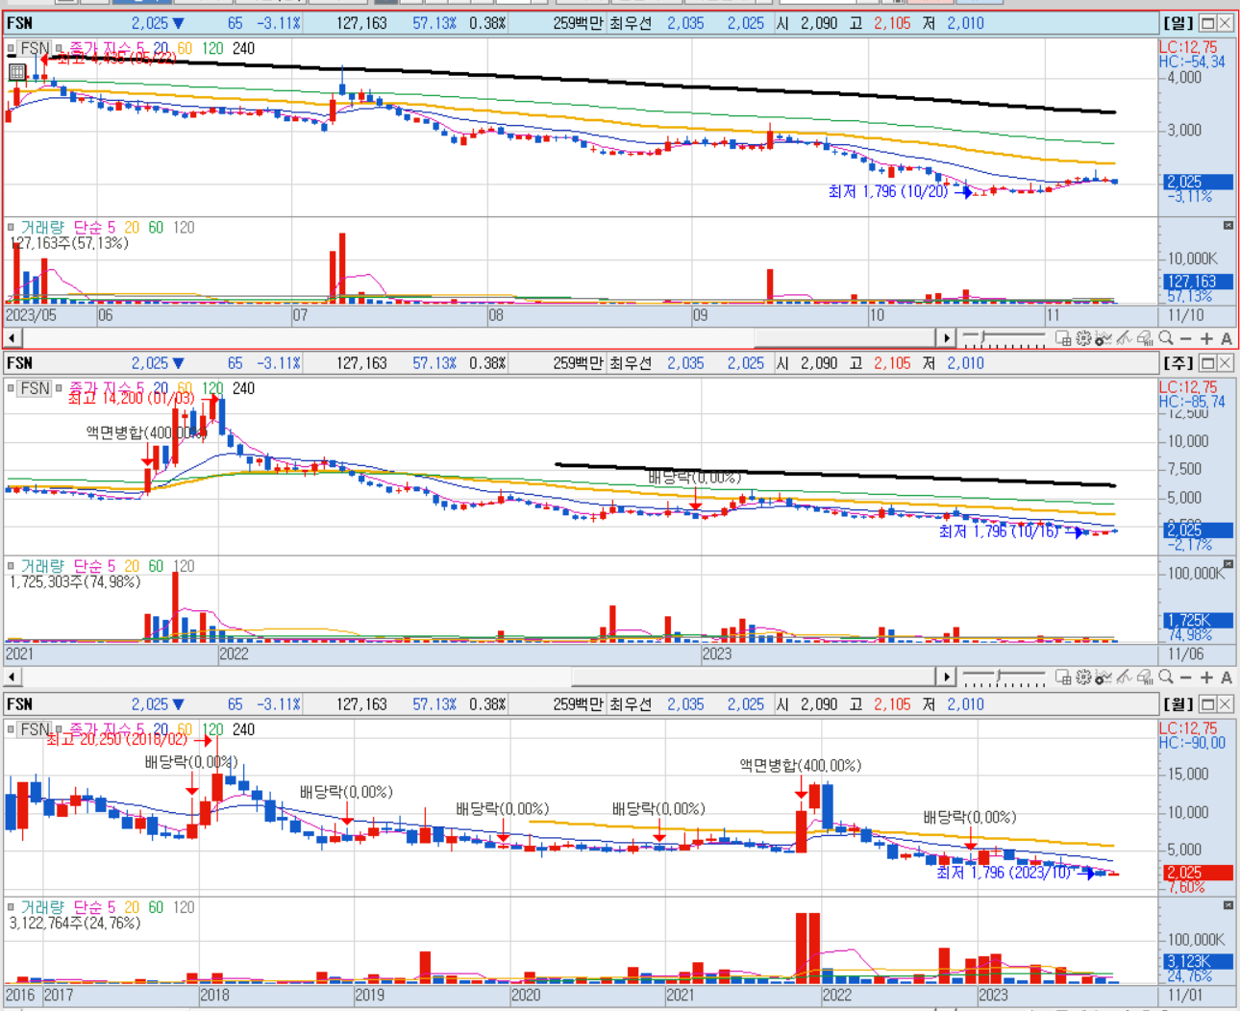
Task: Toggle the square before 거래량 on monthly chart
Action: pyautogui.click(x=12, y=908)
